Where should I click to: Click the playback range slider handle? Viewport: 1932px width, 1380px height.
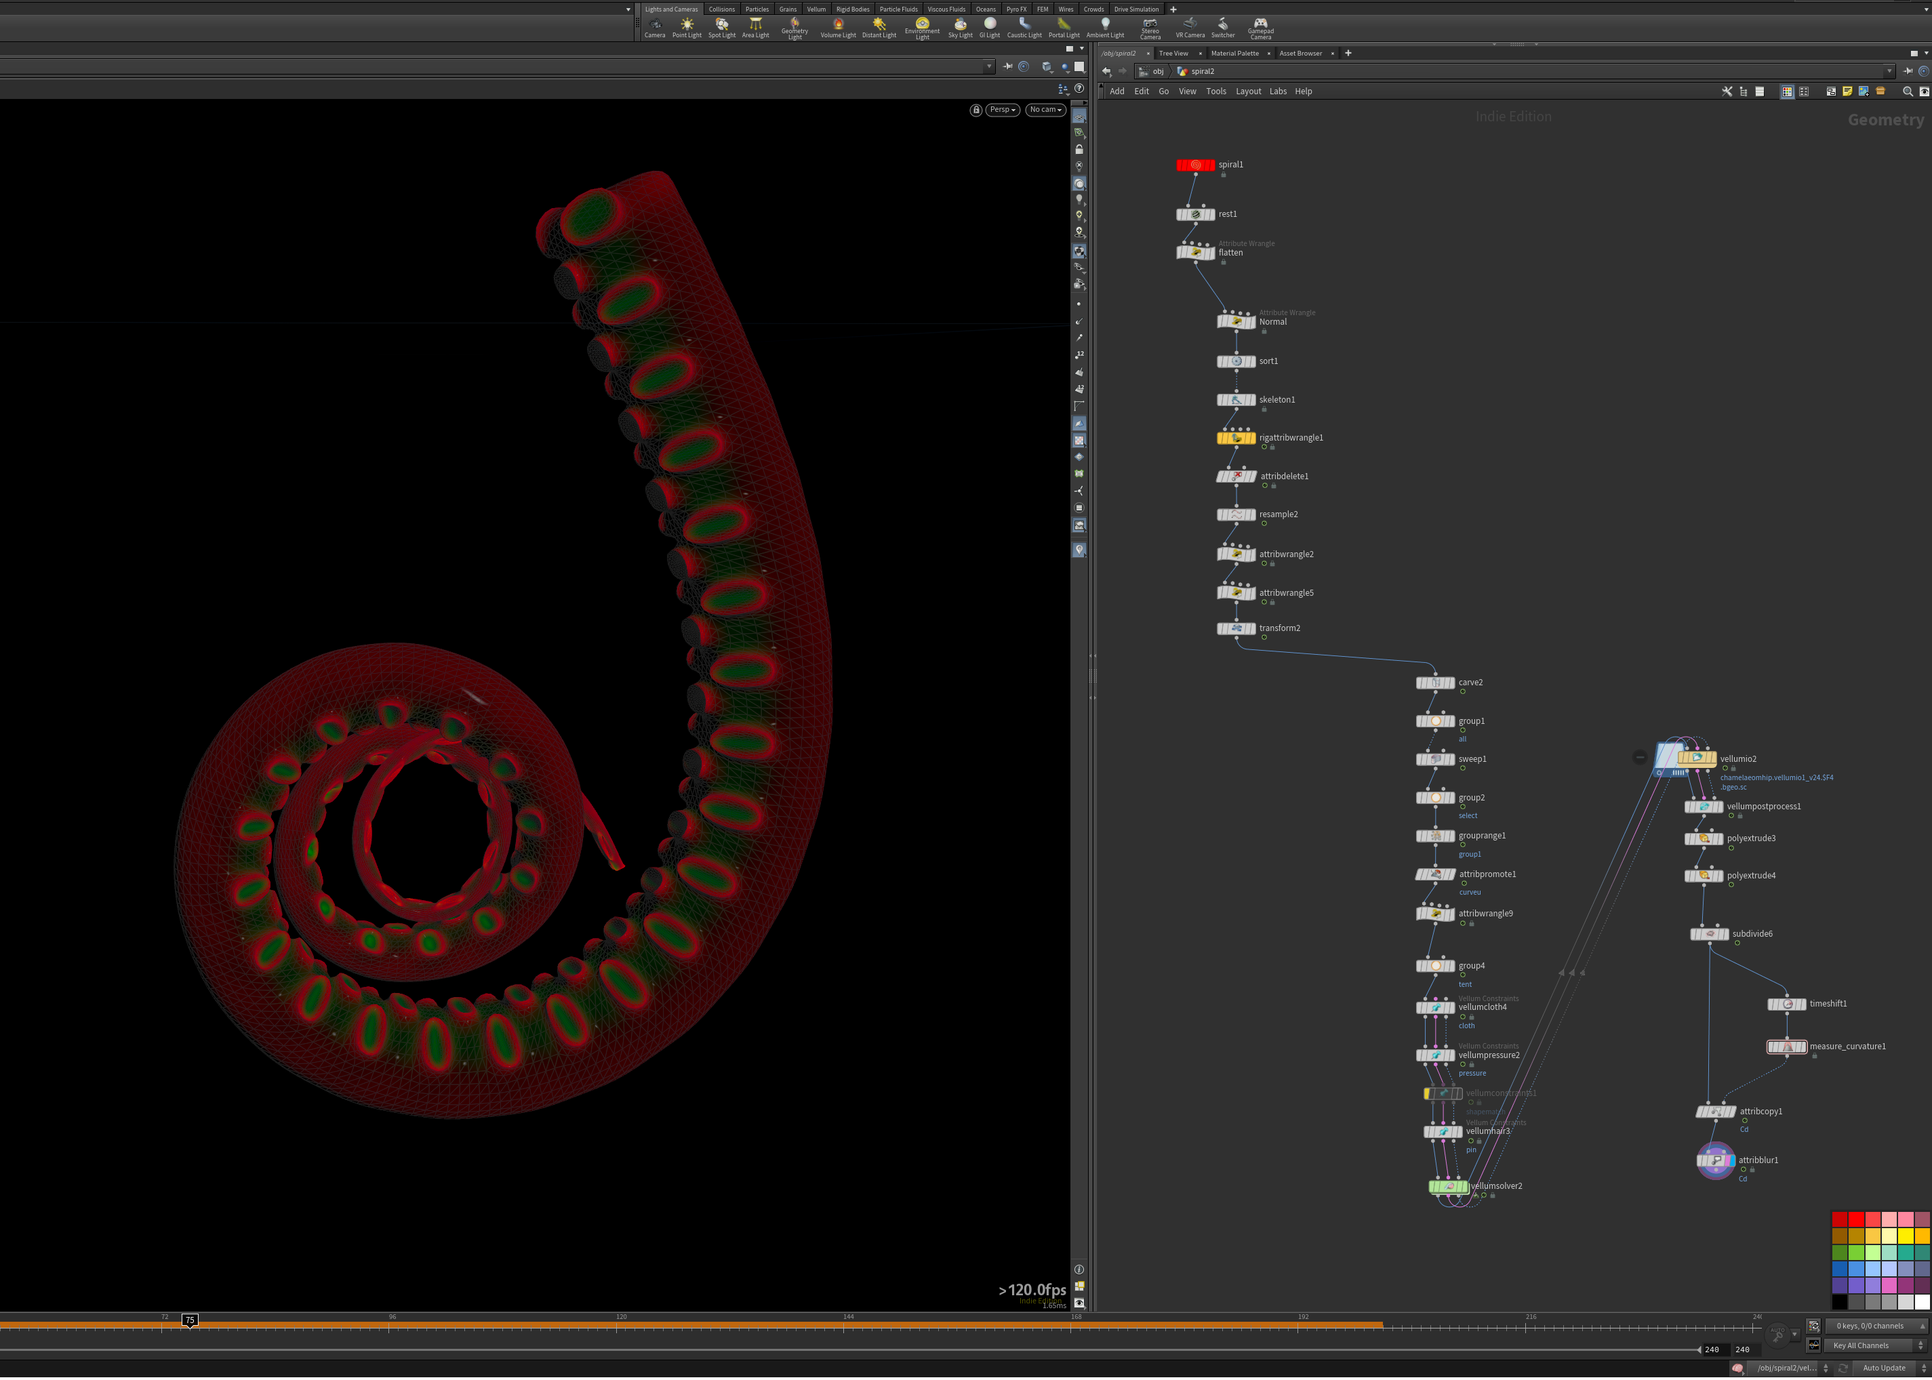(1699, 1350)
